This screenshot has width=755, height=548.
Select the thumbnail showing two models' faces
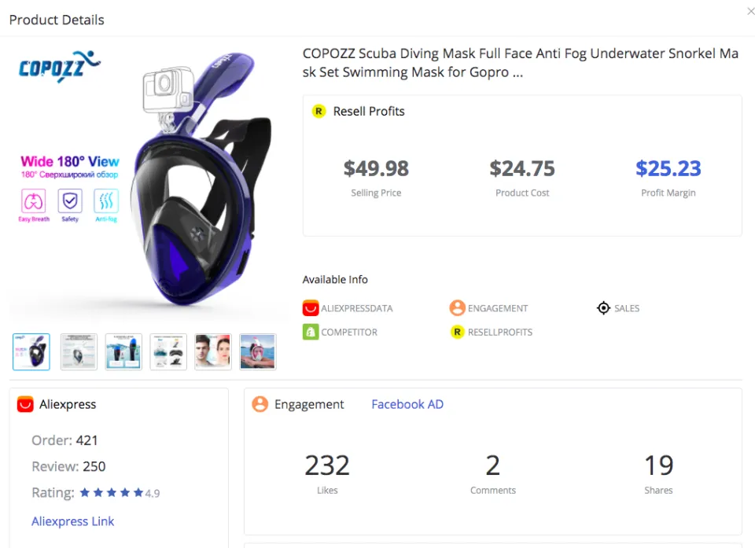click(212, 351)
